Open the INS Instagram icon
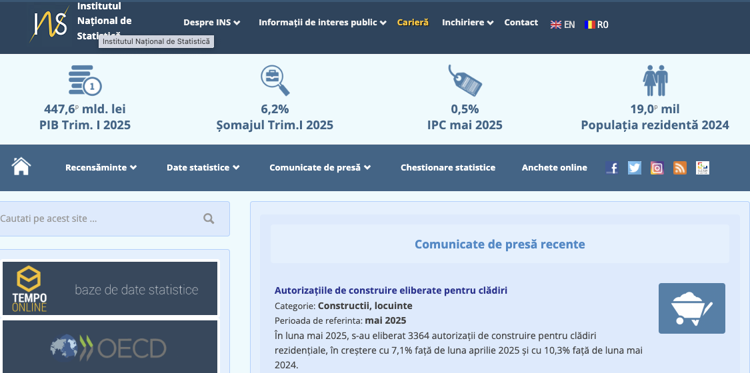Screen dimensions: 750x373 coord(657,168)
